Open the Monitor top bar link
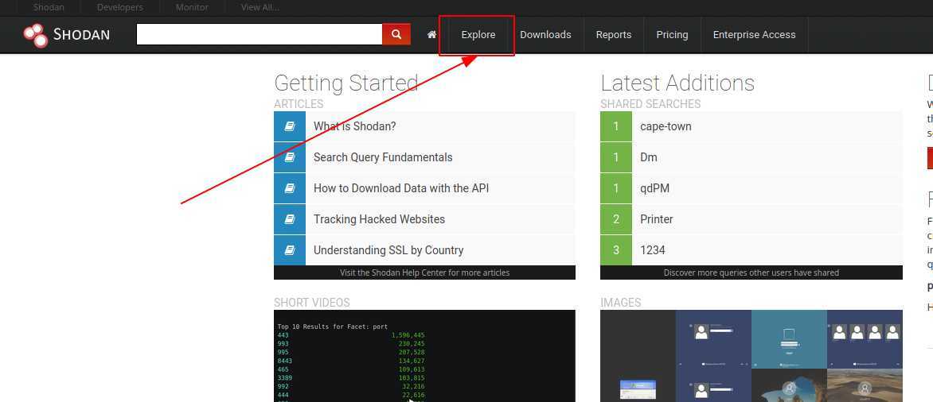The width and height of the screenshot is (933, 402). tap(192, 7)
